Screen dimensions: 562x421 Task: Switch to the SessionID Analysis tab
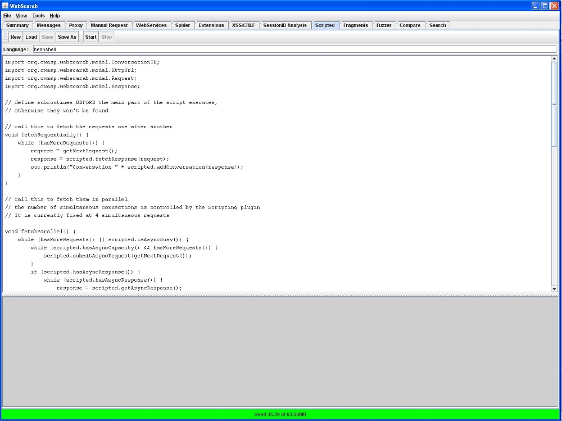285,25
